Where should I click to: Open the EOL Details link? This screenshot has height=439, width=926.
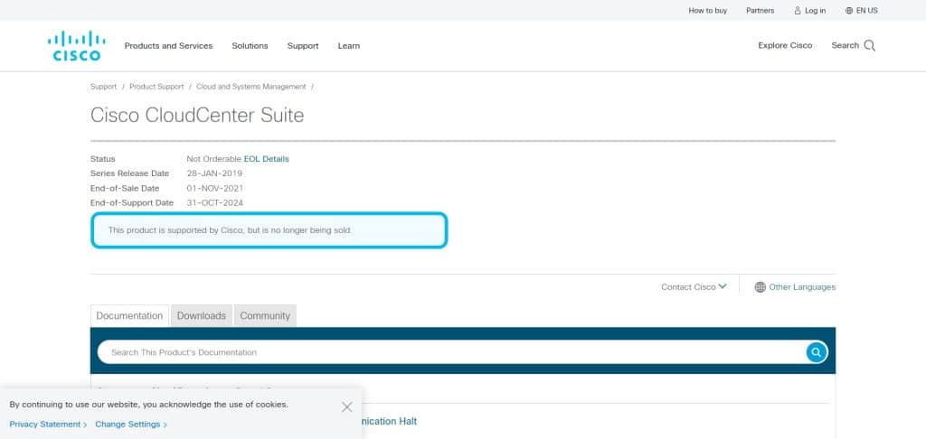[267, 159]
